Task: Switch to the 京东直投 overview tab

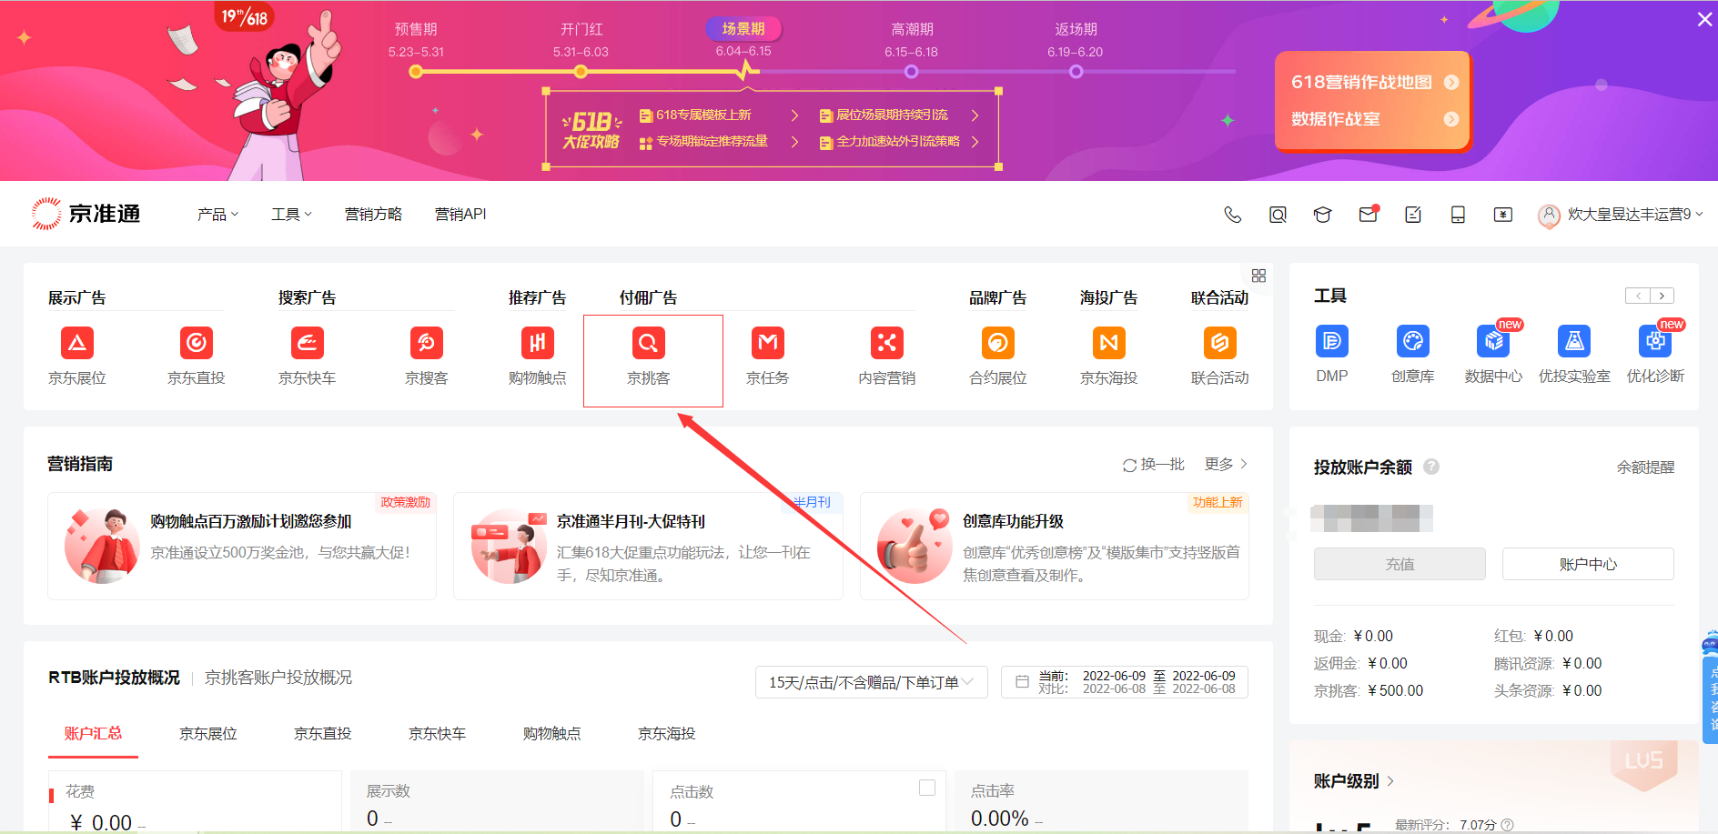Action: pyautogui.click(x=323, y=734)
